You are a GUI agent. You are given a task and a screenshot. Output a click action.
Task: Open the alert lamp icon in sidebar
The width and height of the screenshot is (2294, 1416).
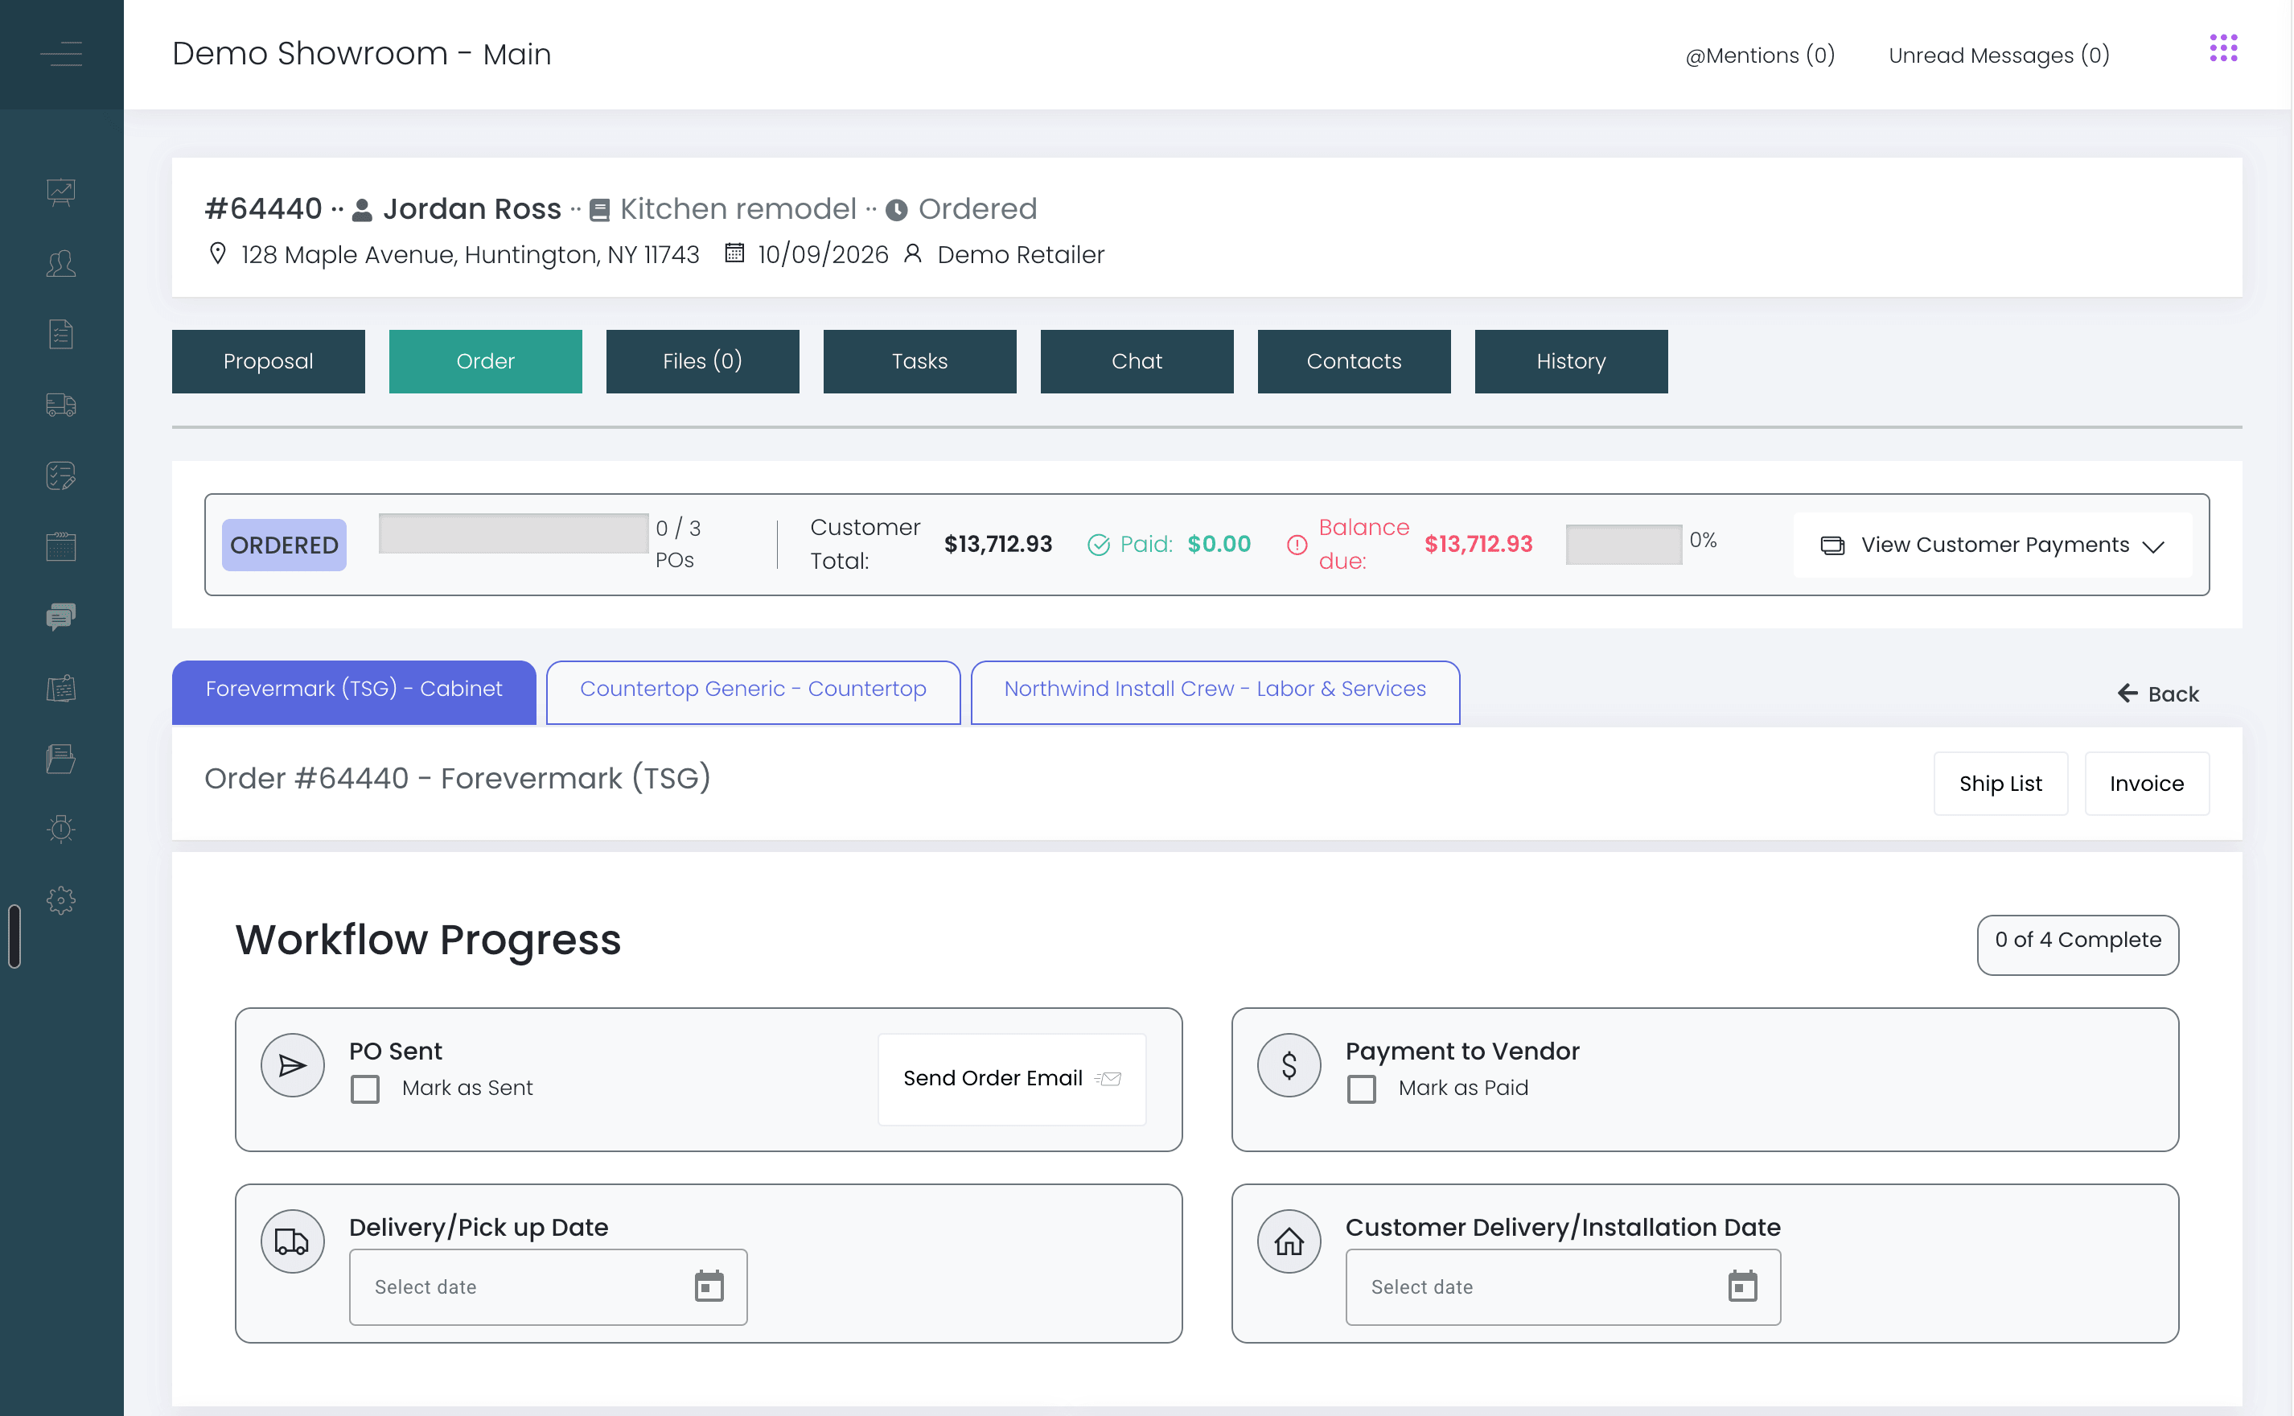(61, 829)
